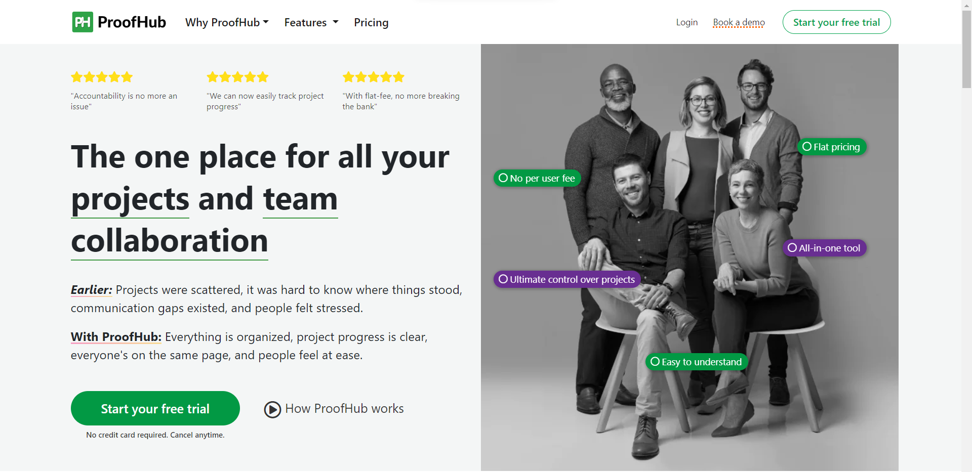Click the stars above the flat-fee quote
Viewport: 972px width, 472px height.
(373, 77)
